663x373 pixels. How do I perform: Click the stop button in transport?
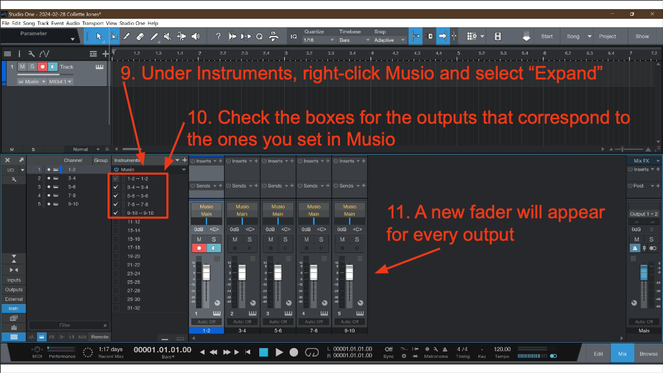click(263, 352)
